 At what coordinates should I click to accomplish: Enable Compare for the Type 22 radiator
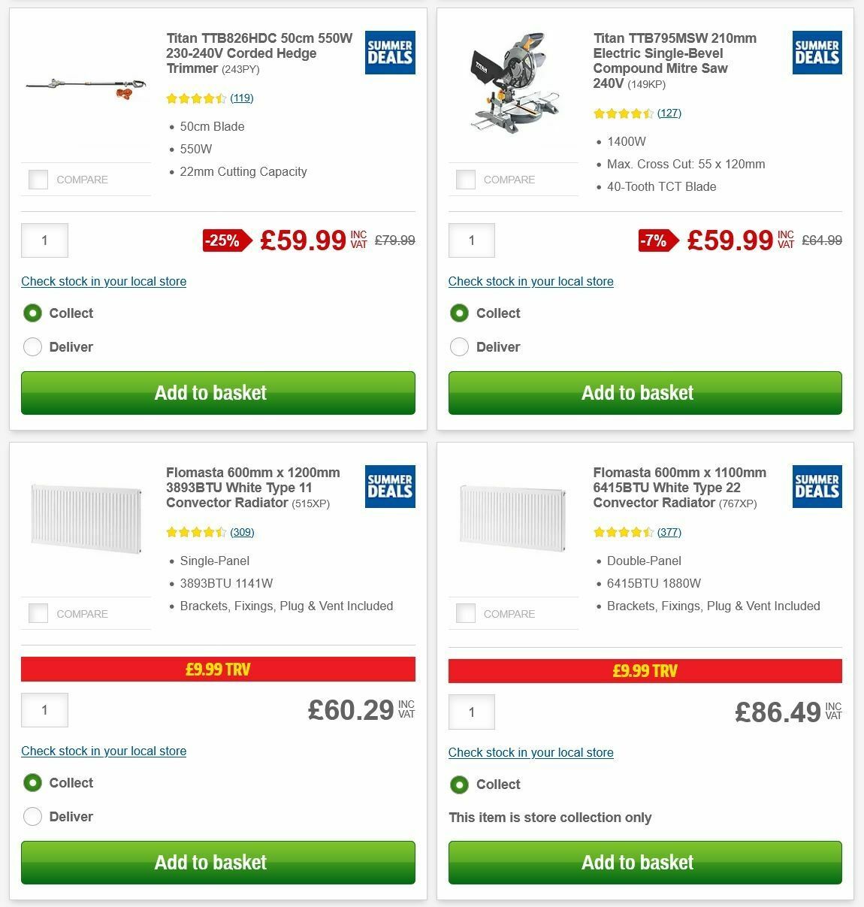click(465, 613)
